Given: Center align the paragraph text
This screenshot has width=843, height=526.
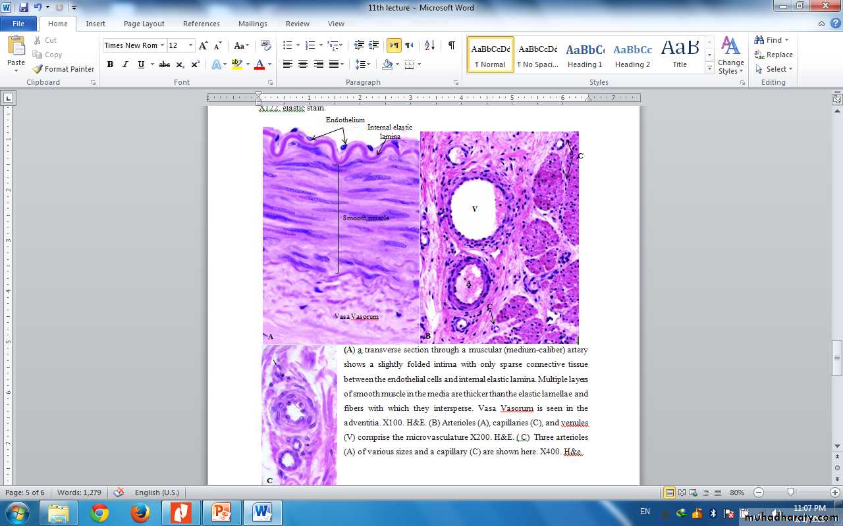Looking at the screenshot, I should click(303, 64).
